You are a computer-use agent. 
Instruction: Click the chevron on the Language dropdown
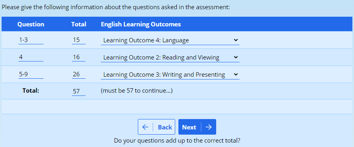pyautogui.click(x=236, y=40)
